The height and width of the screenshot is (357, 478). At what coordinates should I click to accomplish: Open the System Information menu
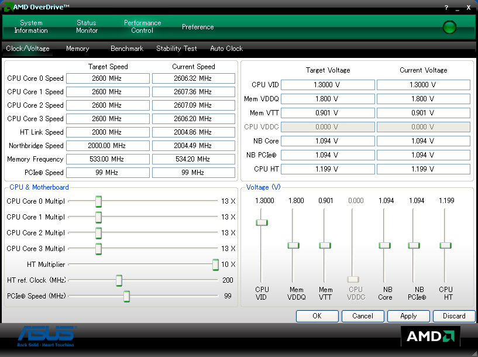pos(31,27)
